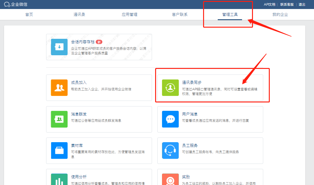Click the blue 素材库 briefcase icon
The height and width of the screenshot is (185, 314).
click(59, 151)
